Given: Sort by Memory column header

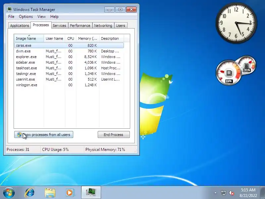Looking at the screenshot, I should [87, 38].
